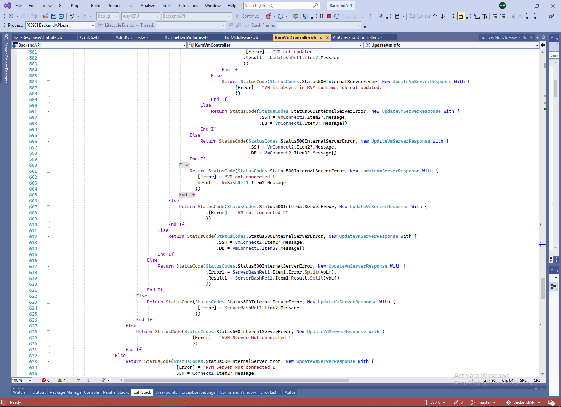The height and width of the screenshot is (407, 561).
Task: Pin the KvmVmController.vb tab
Action: (321, 37)
